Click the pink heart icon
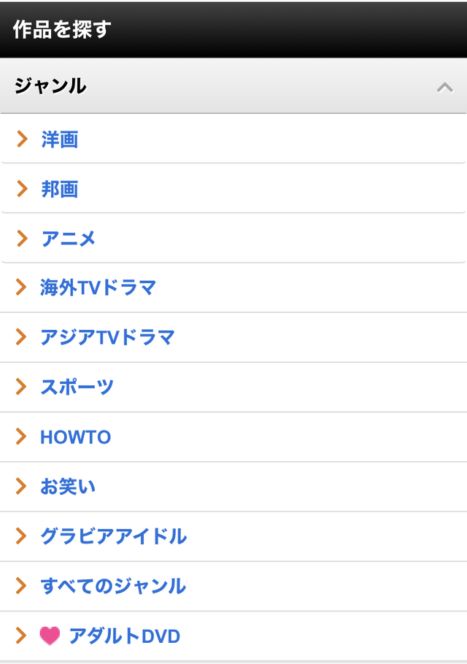 pyautogui.click(x=50, y=636)
